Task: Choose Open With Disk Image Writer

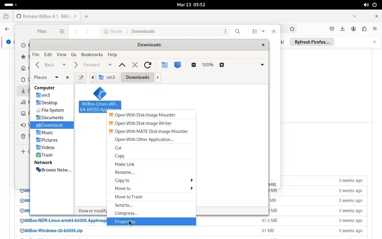Action: click(x=151, y=123)
